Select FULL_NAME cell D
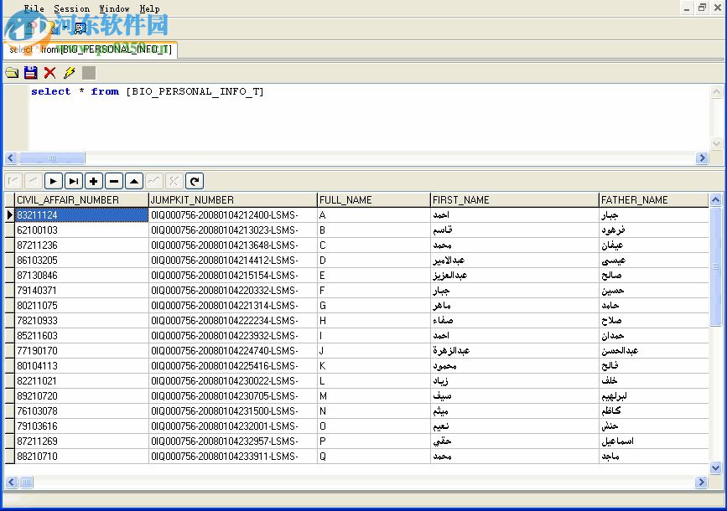727x511 pixels. pos(374,261)
